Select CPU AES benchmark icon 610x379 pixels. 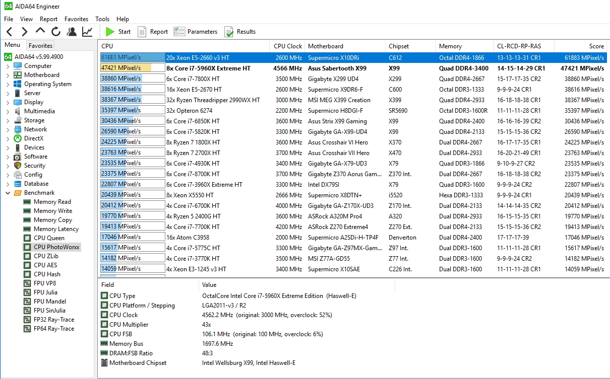27,265
